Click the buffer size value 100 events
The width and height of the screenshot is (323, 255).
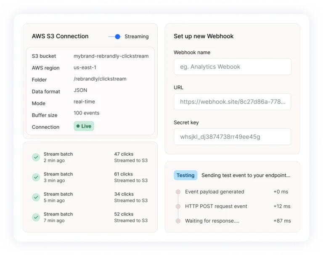87,113
